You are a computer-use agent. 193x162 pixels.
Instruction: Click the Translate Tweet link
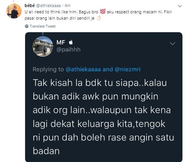point(42,26)
